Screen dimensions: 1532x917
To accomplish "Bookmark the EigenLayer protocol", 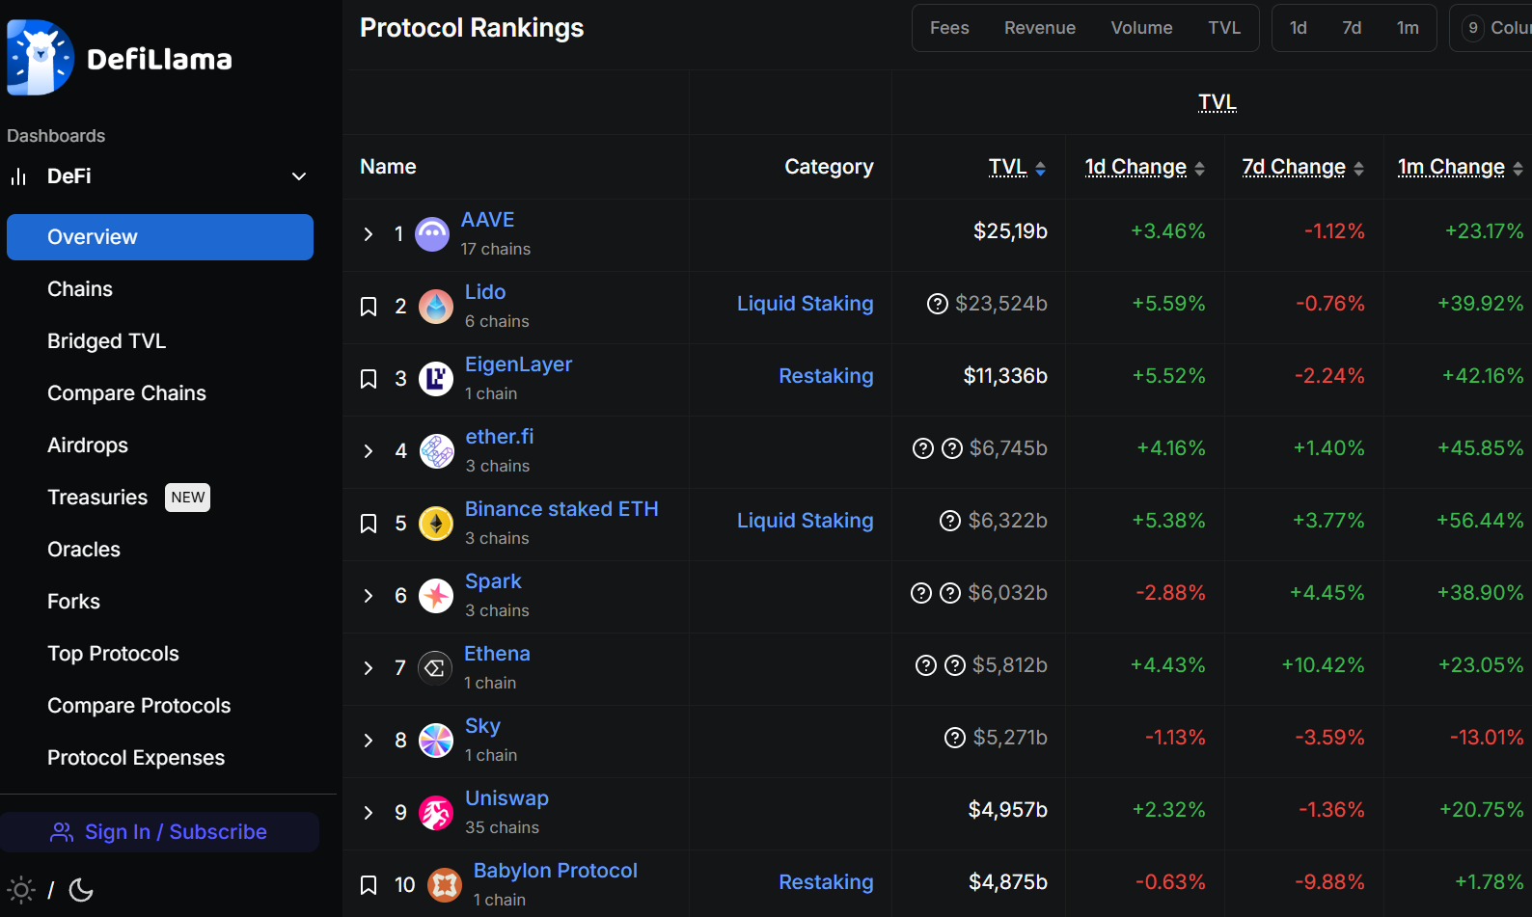I will point(369,379).
